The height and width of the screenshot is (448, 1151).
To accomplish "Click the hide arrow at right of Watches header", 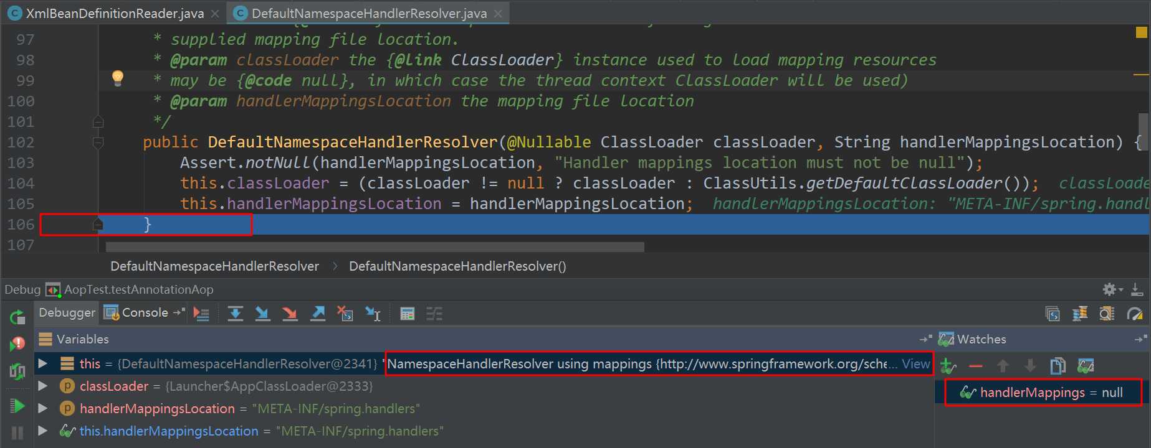I will [1140, 339].
